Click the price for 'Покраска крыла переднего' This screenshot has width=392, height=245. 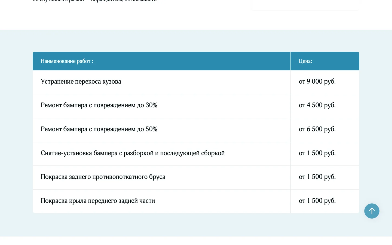317,201
